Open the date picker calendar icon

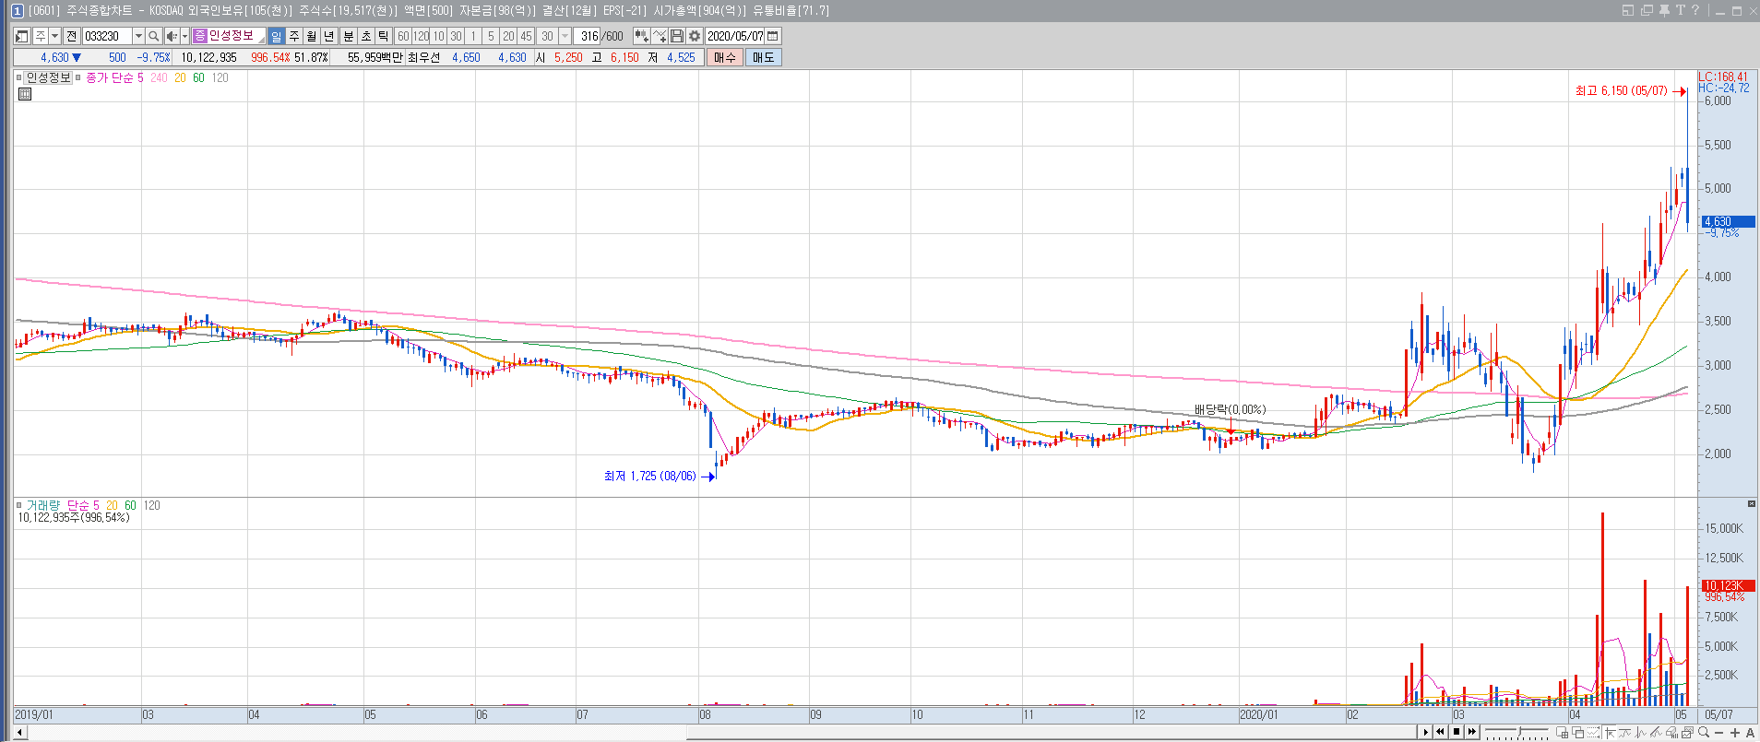[x=773, y=36]
